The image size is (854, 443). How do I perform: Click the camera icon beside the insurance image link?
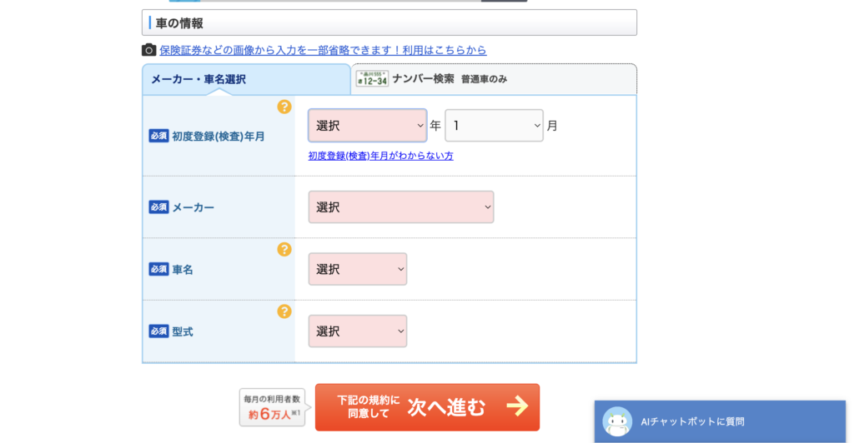click(149, 50)
